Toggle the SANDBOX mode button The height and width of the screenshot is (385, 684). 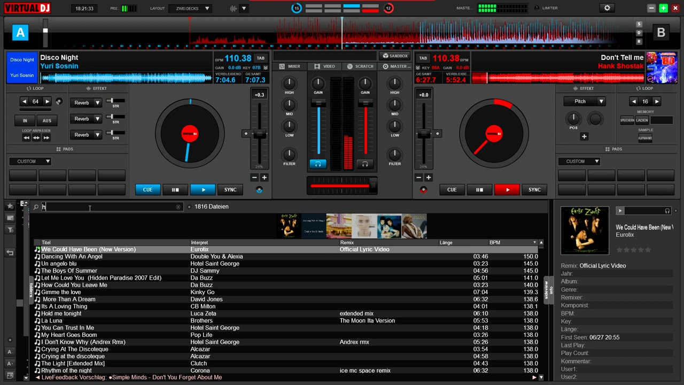(x=395, y=56)
